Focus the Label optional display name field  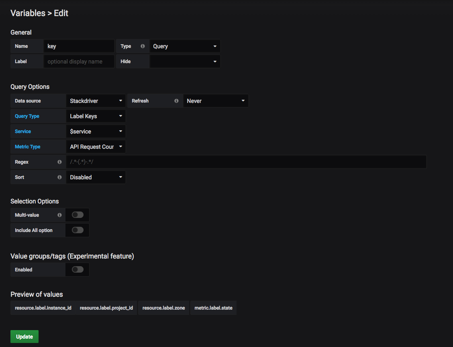[x=79, y=62]
